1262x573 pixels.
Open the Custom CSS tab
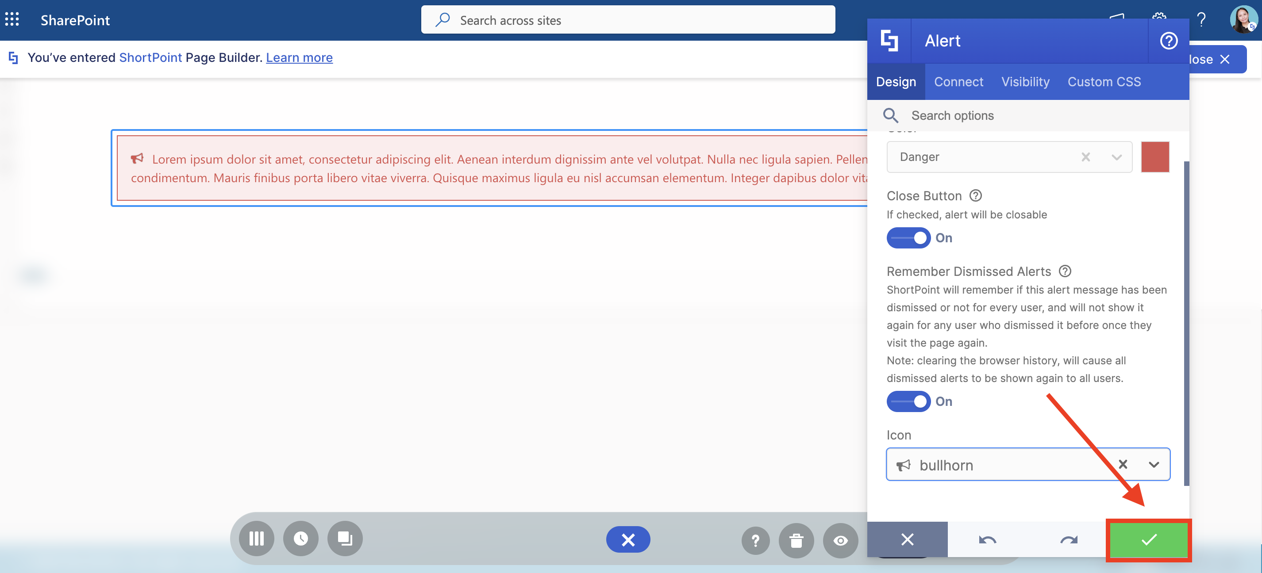click(x=1104, y=82)
